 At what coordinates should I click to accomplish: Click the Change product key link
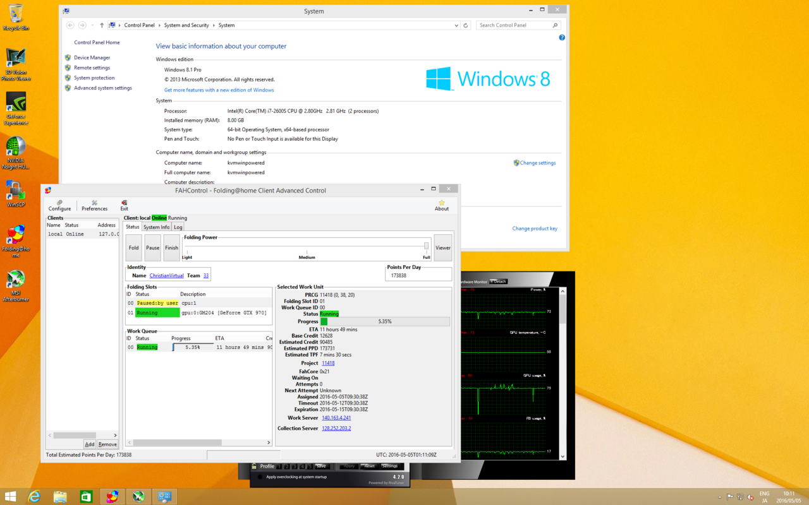(535, 229)
